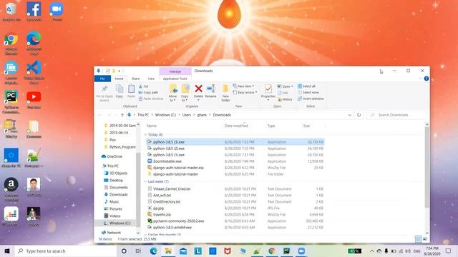Select Windows (C:) in the navigation pane
The height and width of the screenshot is (257, 458).
pyautogui.click(x=120, y=223)
